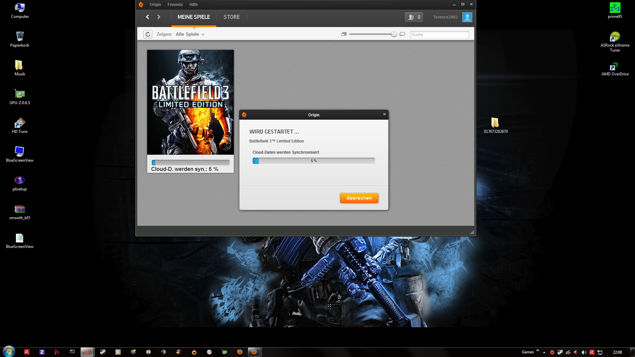The image size is (635, 357).
Task: Click the Avira icon in quick launch
Action: click(x=27, y=352)
